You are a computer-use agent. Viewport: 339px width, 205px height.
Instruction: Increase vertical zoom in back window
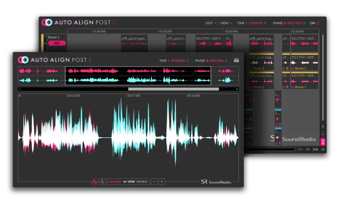(x=323, y=126)
